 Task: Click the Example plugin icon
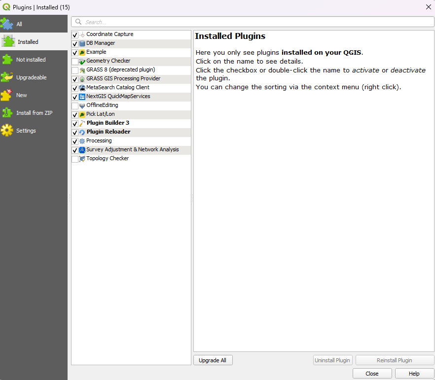click(x=82, y=52)
